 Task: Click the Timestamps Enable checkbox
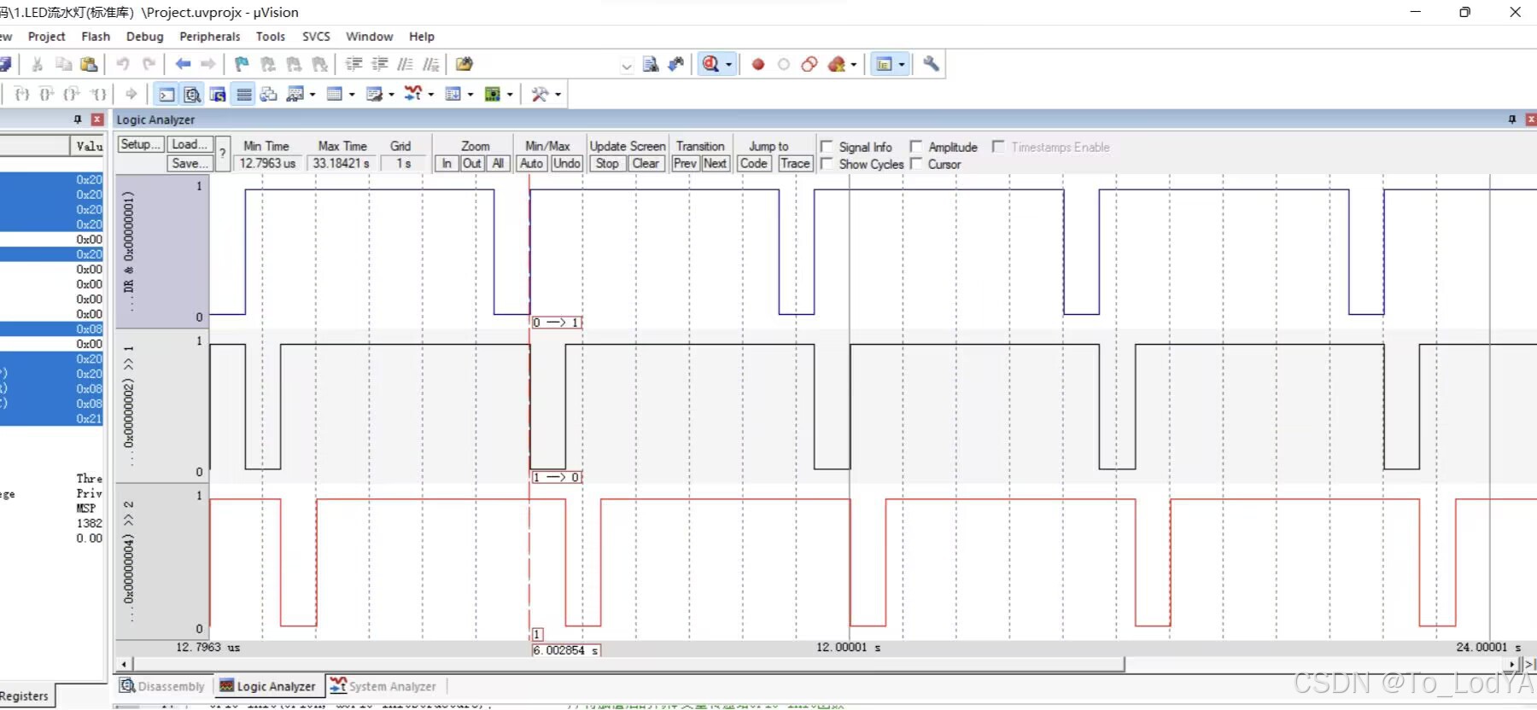click(998, 147)
